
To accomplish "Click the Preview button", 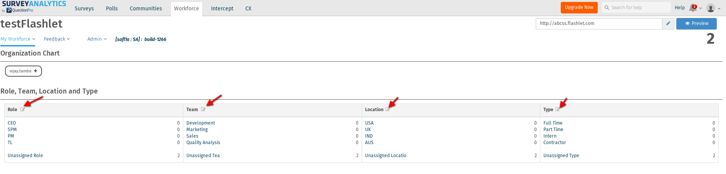I will pos(696,23).
